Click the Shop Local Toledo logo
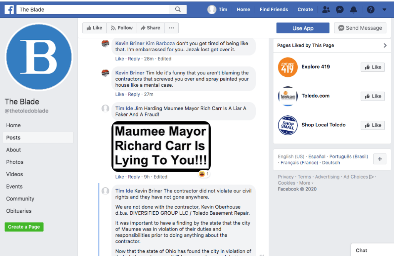This screenshot has width=394, height=256. click(288, 125)
